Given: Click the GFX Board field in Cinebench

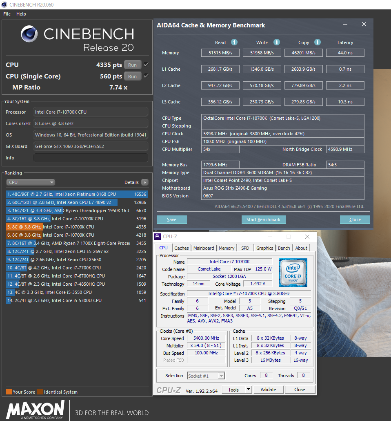Looking at the screenshot, I should click(x=90, y=146).
